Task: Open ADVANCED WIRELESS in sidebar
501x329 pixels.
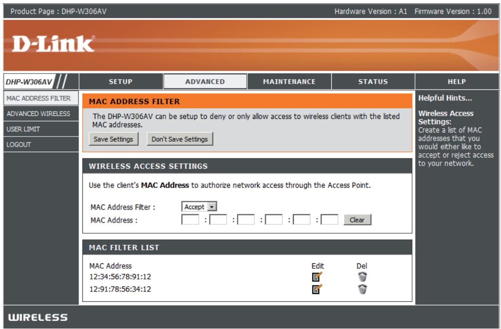Action: coord(41,113)
